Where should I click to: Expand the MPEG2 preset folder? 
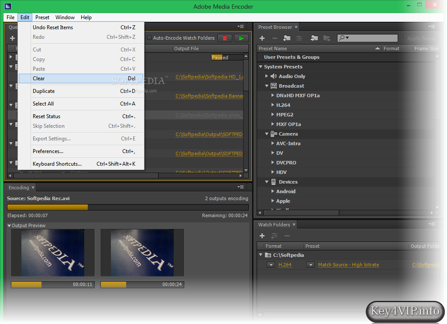(x=273, y=114)
